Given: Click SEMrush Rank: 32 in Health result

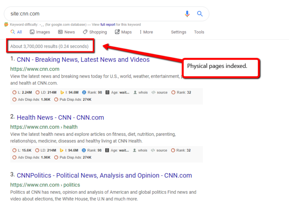Looking at the screenshot, I should coord(181,150).
